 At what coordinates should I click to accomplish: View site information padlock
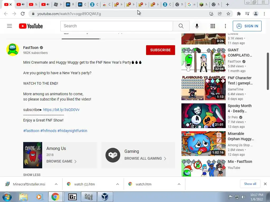[x=33, y=14]
